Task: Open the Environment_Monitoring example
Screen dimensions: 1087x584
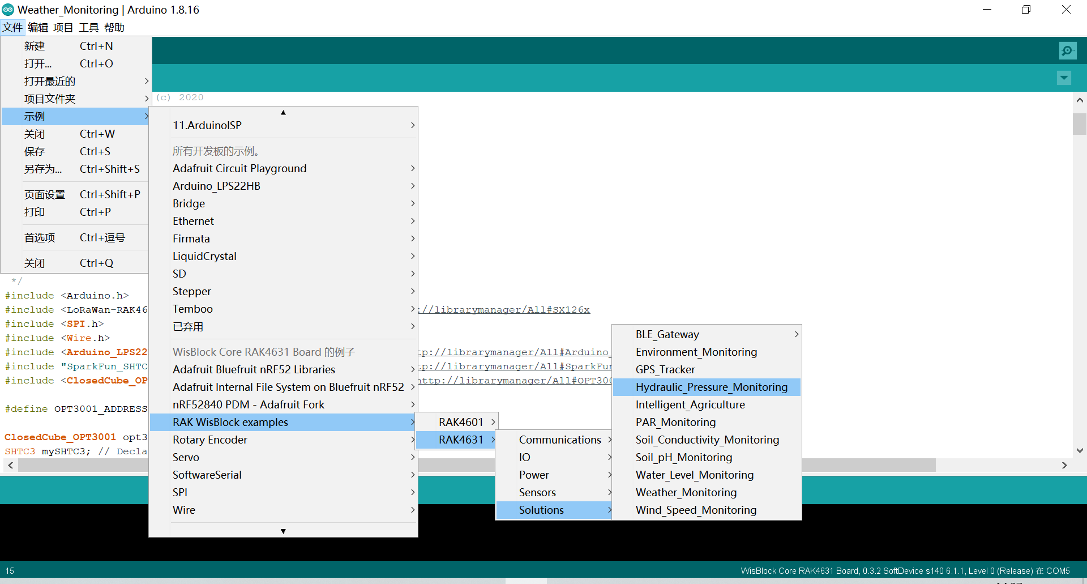Action: click(707, 352)
